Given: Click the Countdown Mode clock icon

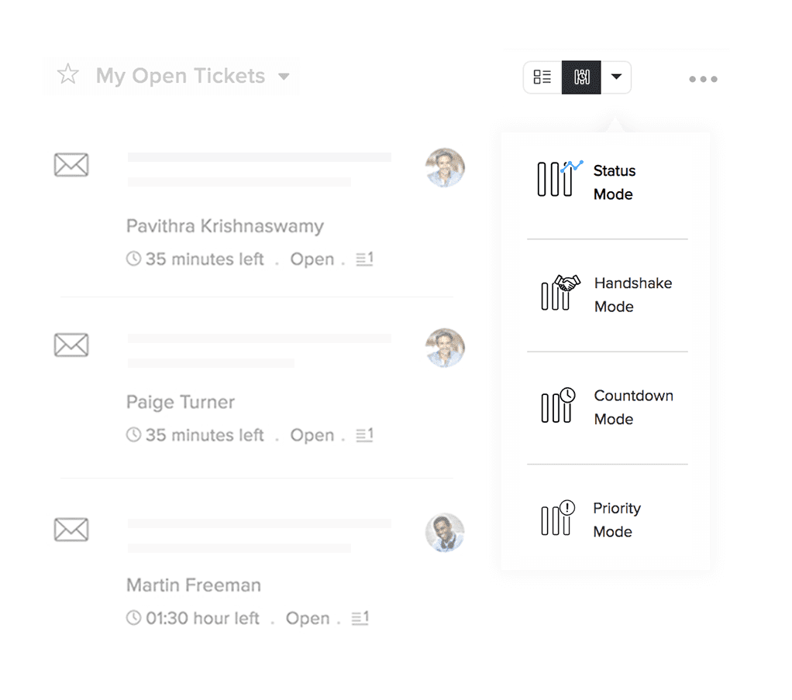Looking at the screenshot, I should 558,405.
